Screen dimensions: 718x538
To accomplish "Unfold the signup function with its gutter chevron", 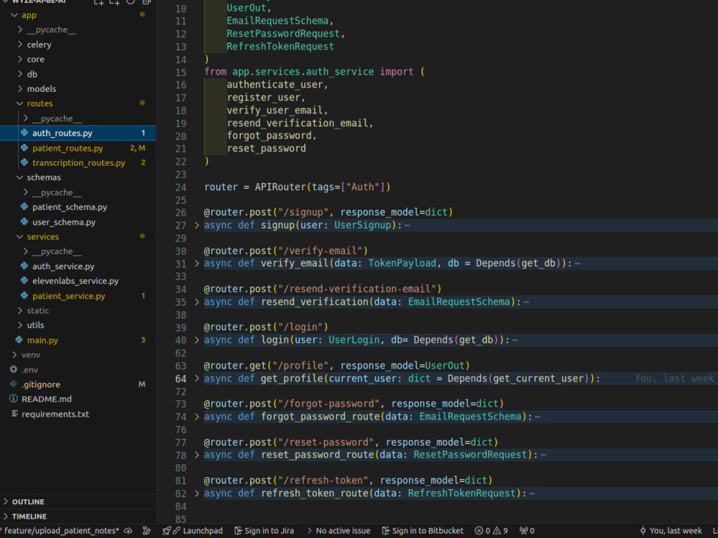I will (197, 225).
